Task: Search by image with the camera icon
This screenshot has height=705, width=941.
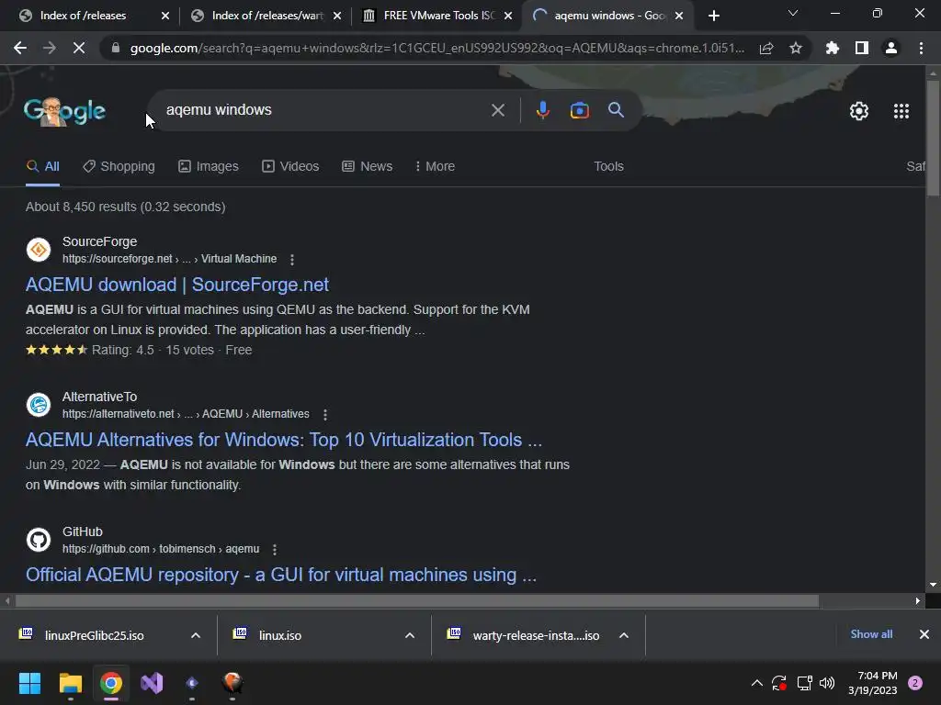Action: 579,110
